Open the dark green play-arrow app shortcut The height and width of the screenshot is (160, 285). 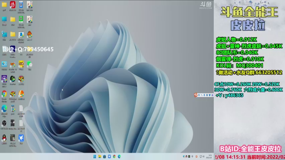12,79
